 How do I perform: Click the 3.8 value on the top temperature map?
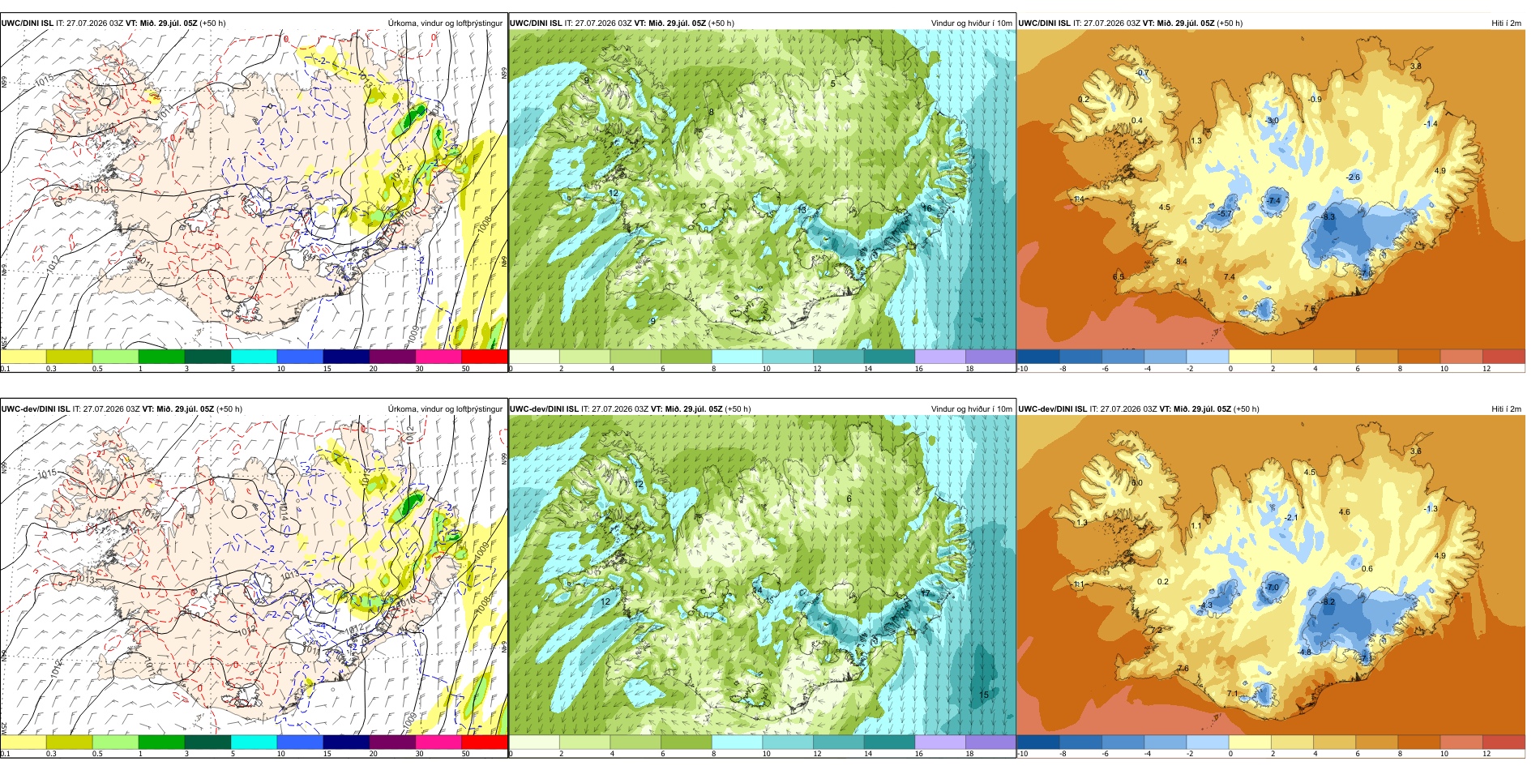click(1416, 66)
